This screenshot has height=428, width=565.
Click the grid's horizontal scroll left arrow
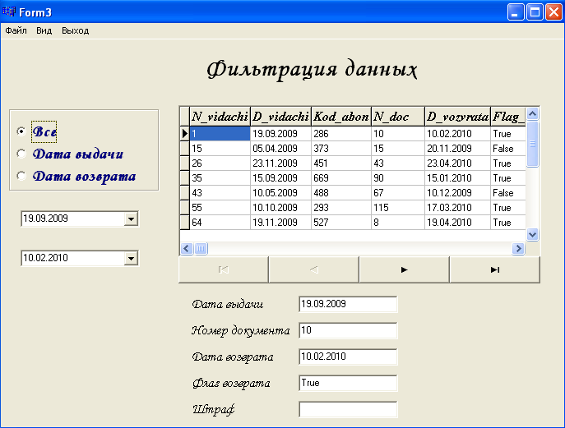coord(186,248)
